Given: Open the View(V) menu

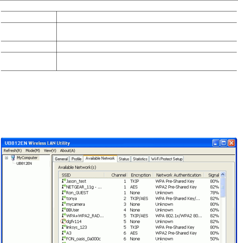Looking at the screenshot, I should coord(50,151).
